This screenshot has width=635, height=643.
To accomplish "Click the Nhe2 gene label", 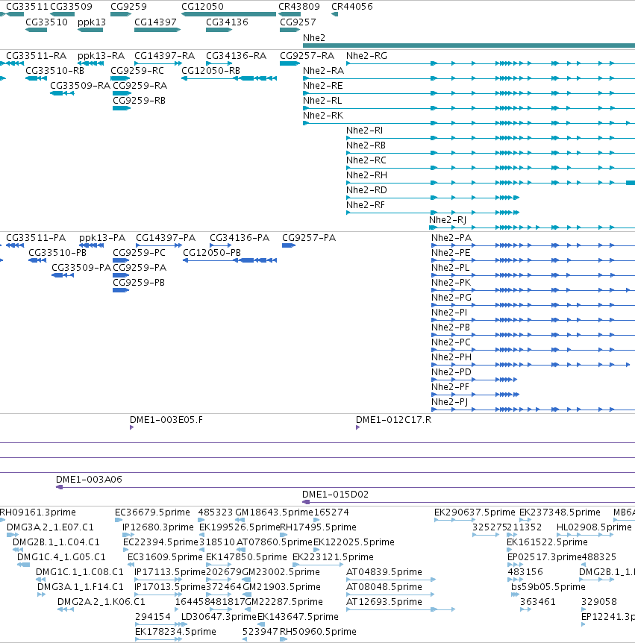I will tap(314, 38).
